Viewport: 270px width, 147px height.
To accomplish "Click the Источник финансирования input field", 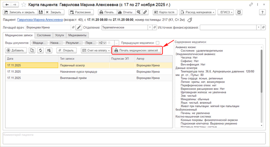I will 228,27.
